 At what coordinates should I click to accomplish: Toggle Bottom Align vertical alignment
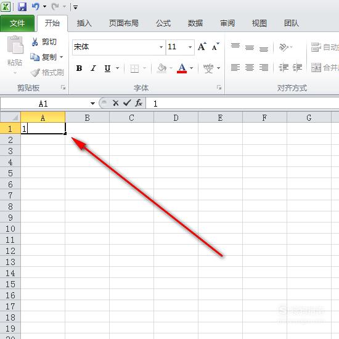(264, 49)
